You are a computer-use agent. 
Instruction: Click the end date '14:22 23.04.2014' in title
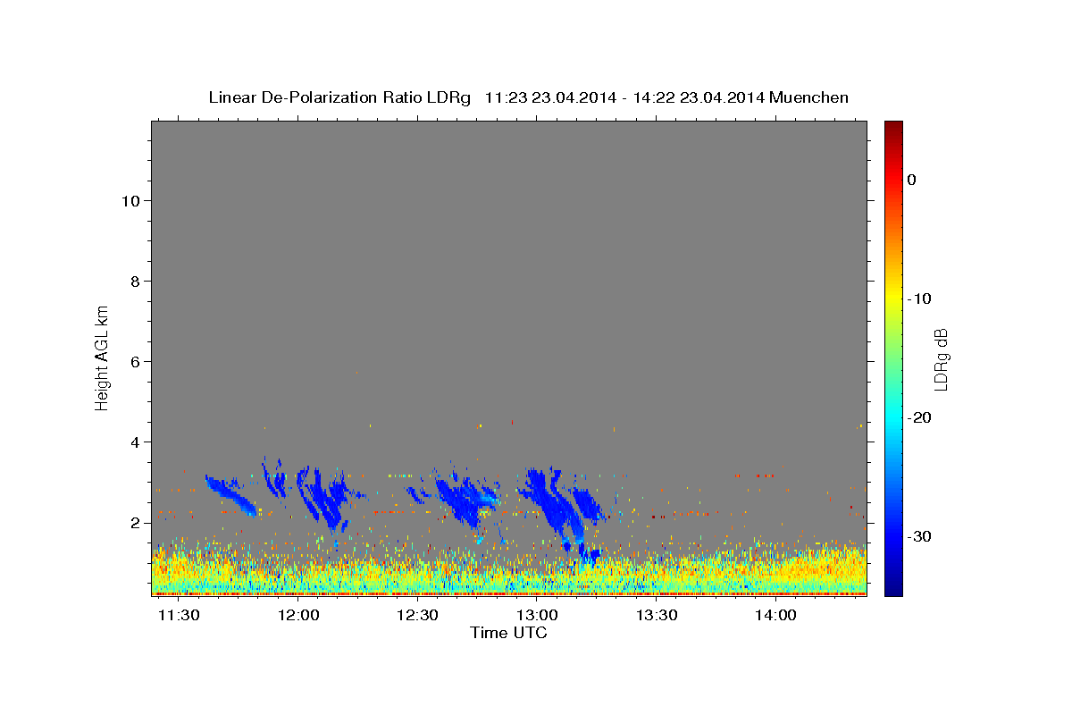pos(698,97)
